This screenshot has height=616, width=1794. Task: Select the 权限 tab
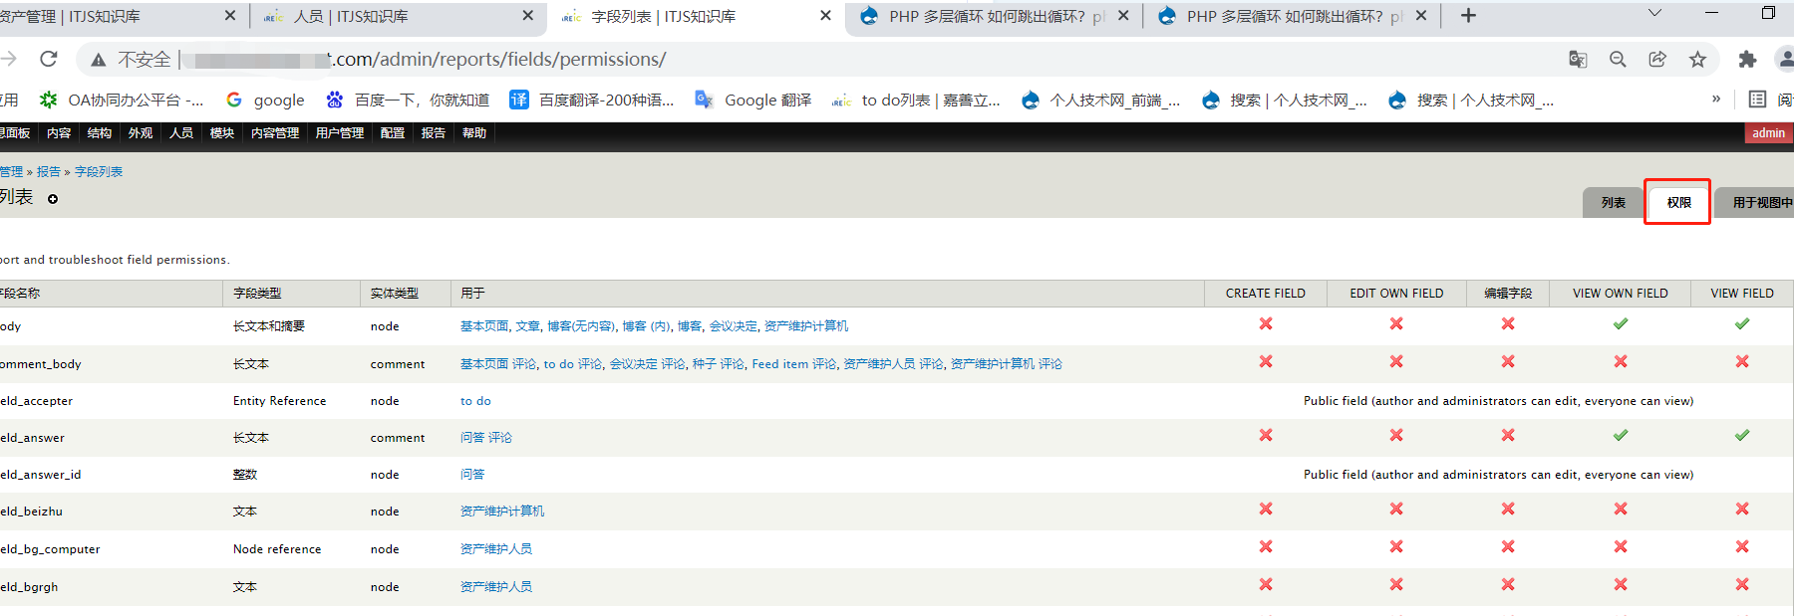(x=1678, y=203)
